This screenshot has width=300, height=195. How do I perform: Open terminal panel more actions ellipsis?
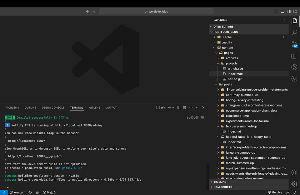[x=191, y=107]
